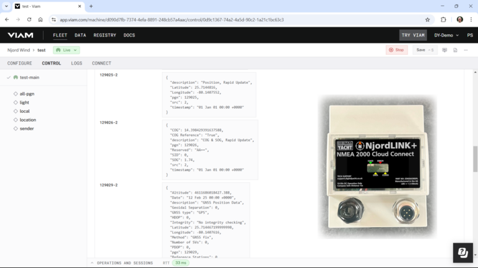478x268 pixels.
Task: Go forward in browser history
Action: (x=18, y=20)
